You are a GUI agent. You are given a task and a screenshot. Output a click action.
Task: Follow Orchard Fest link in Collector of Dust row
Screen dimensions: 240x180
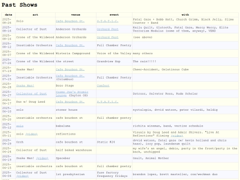(108, 29)
